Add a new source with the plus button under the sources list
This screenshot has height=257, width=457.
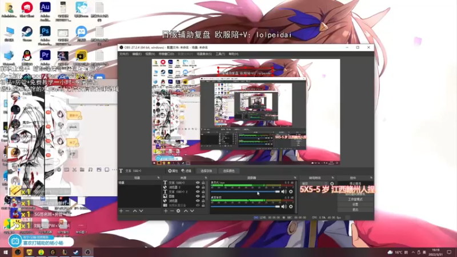[166, 211]
